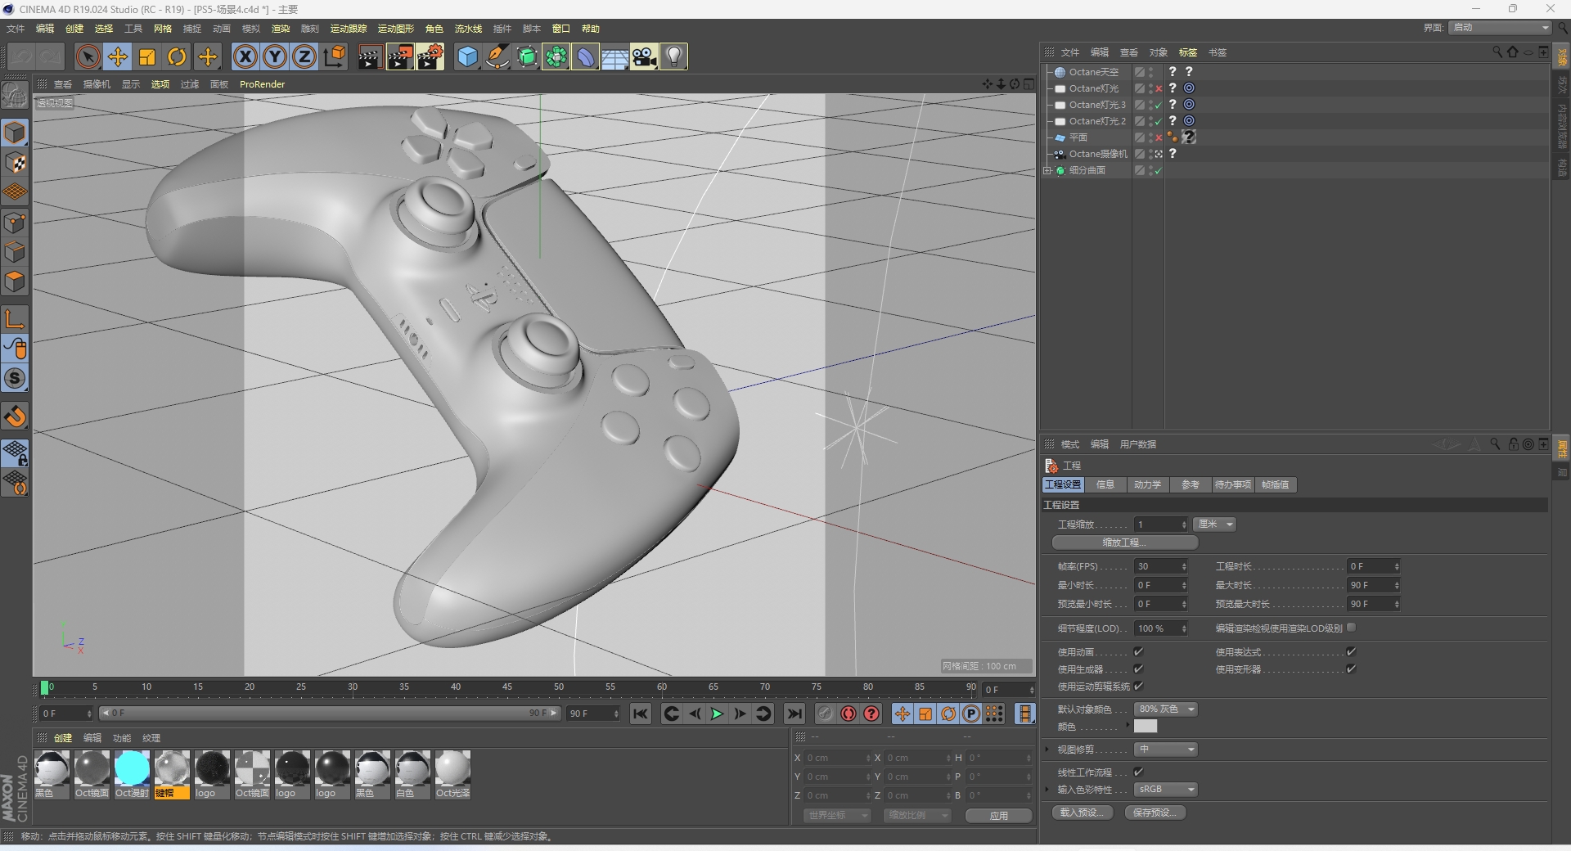The height and width of the screenshot is (851, 1571).
Task: Toggle the Y axis lock icon
Action: [x=275, y=56]
